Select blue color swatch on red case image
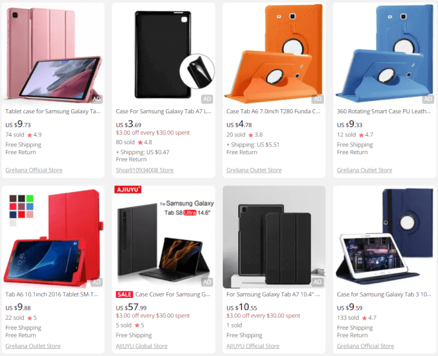The width and height of the screenshot is (438, 356). click(x=30, y=206)
